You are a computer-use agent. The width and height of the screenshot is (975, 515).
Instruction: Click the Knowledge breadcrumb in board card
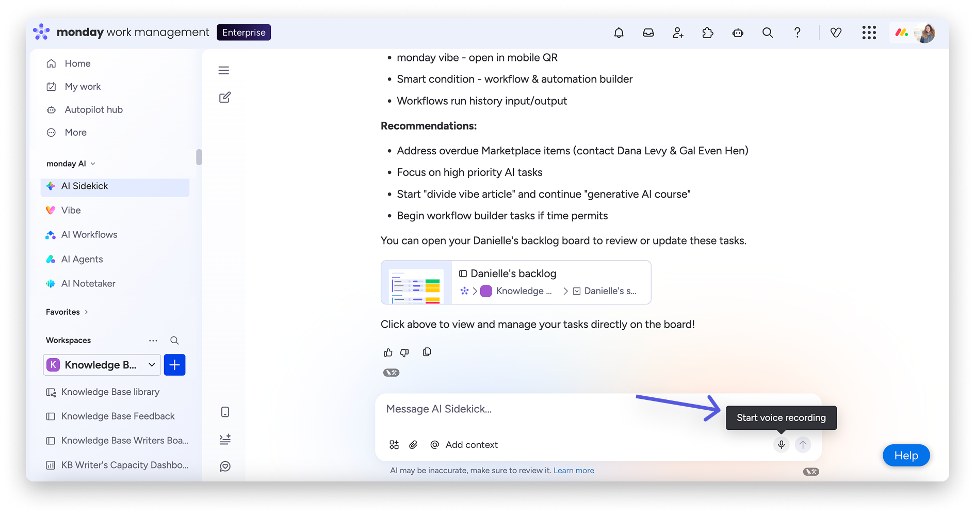coord(516,291)
